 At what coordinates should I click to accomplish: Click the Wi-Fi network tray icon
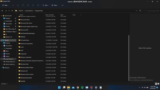[142, 87]
